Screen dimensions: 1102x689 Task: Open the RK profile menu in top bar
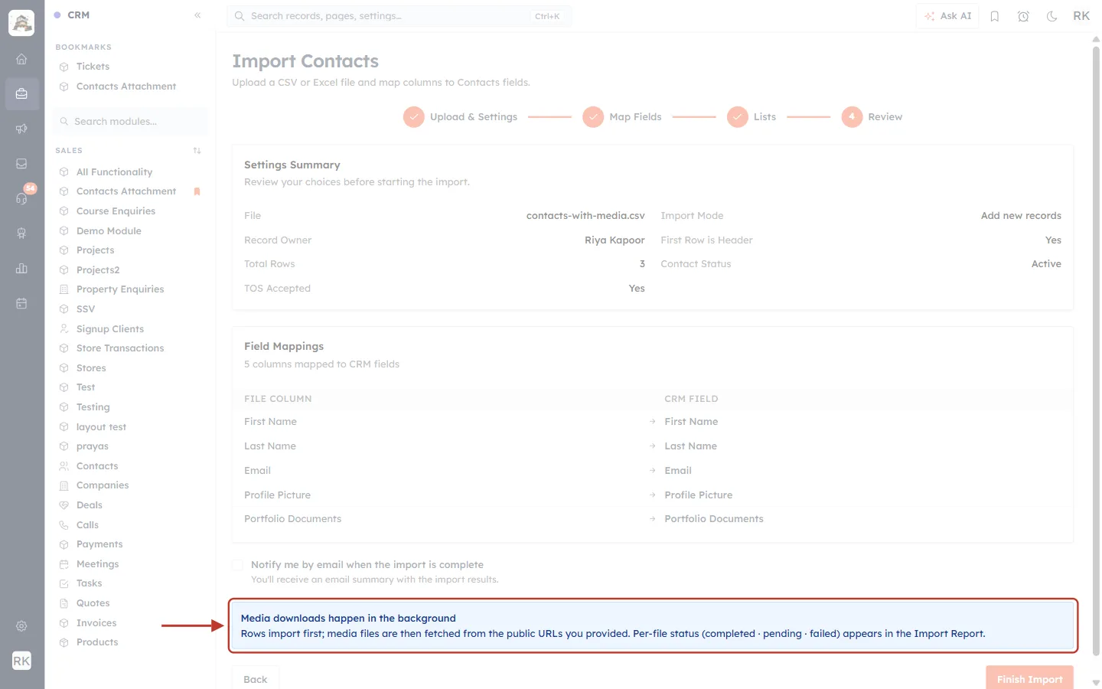(1081, 16)
